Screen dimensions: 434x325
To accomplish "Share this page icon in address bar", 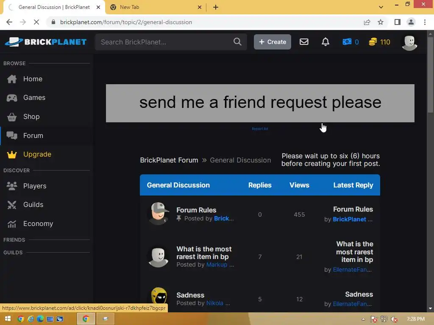I will click(367, 22).
